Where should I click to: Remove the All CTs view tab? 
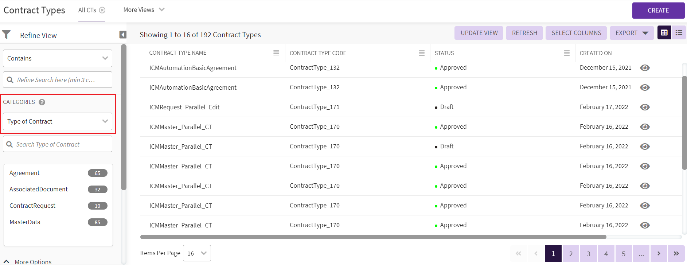click(102, 10)
